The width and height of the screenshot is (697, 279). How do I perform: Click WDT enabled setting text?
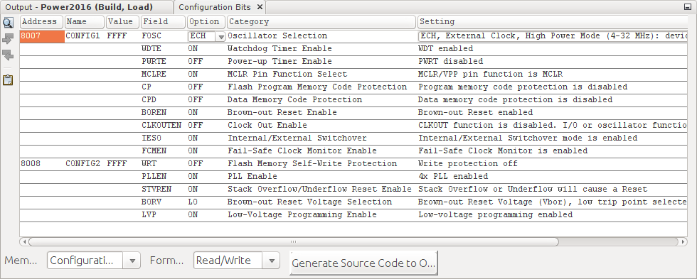446,49
